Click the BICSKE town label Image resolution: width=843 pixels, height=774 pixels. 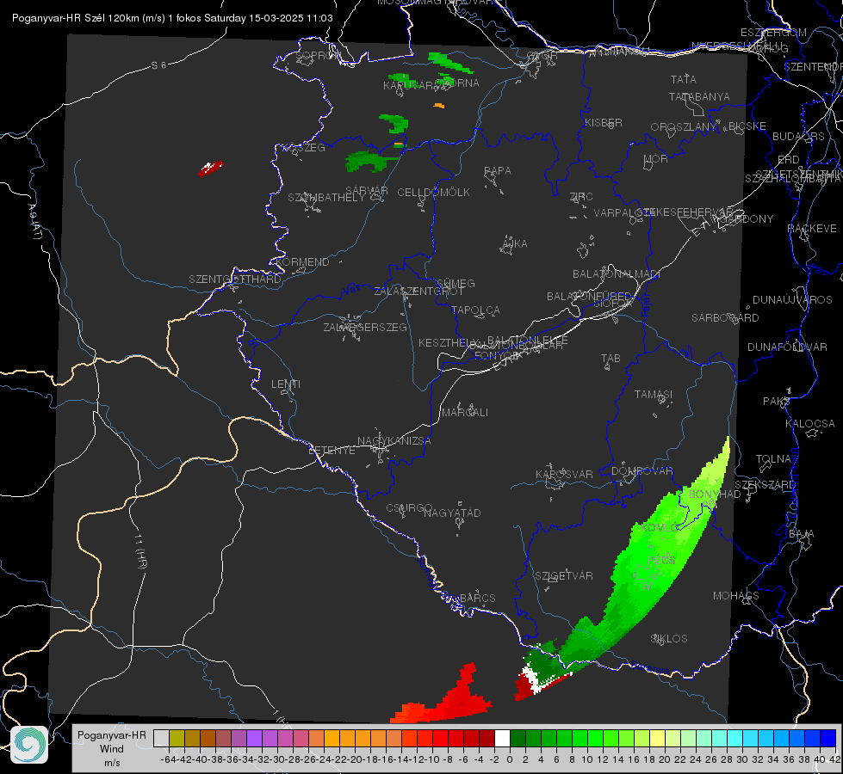[x=747, y=126]
